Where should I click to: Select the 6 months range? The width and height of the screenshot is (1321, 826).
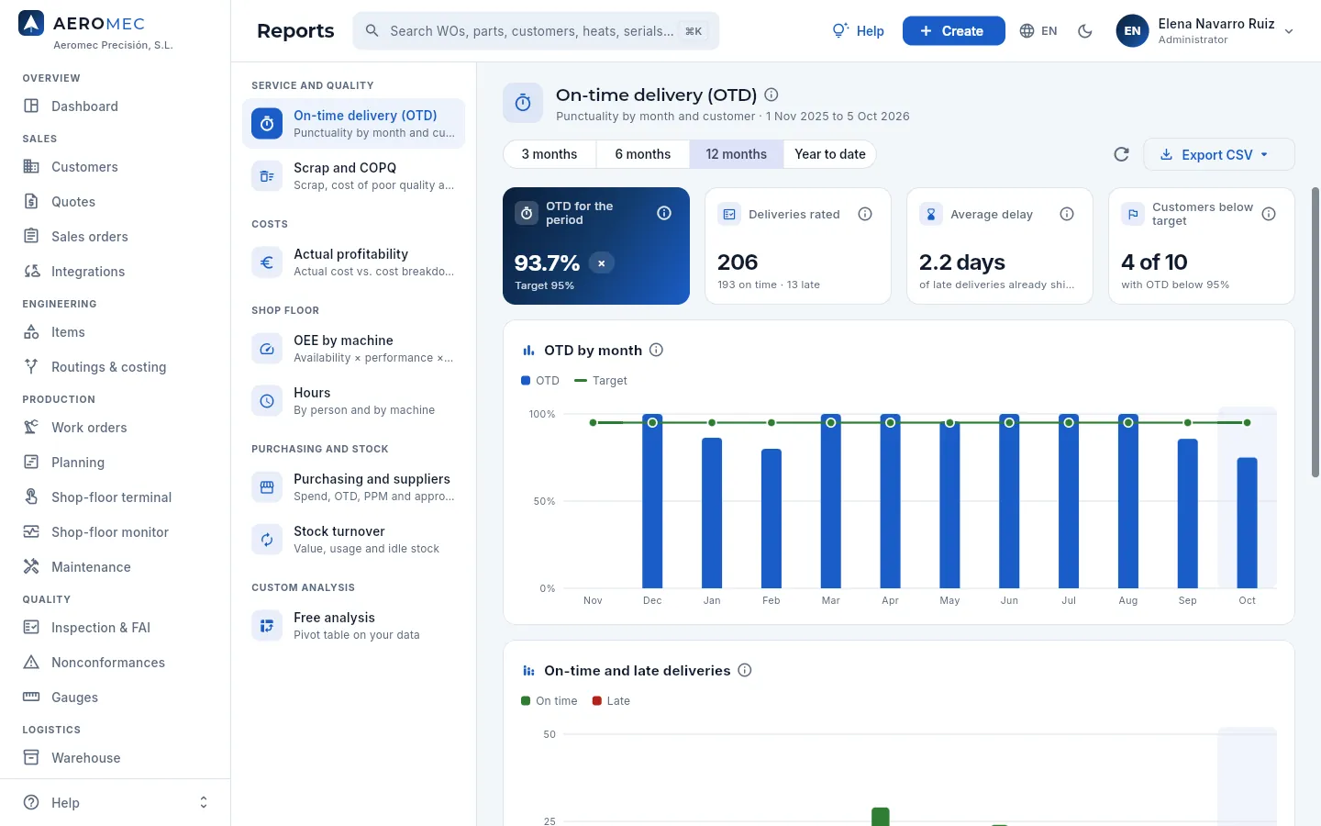[643, 154]
